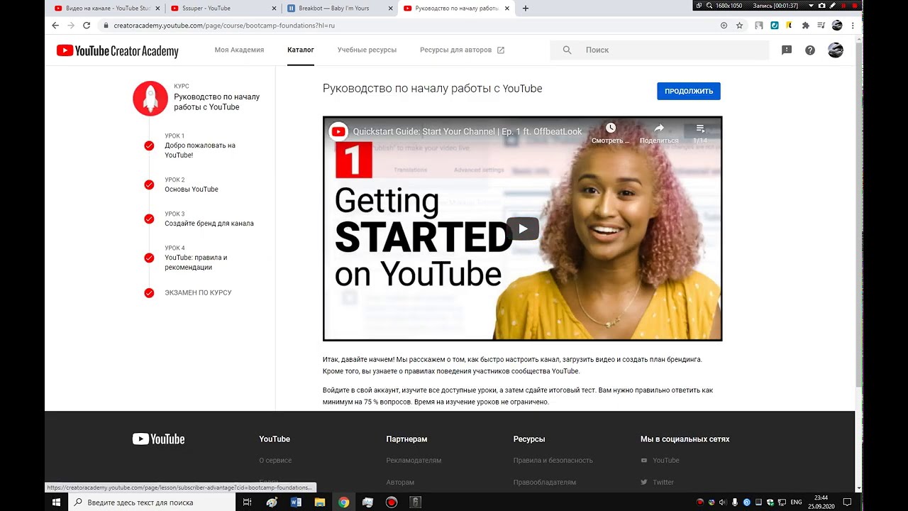The height and width of the screenshot is (511, 908).
Task: Open footer link О сервисе
Action: pos(275,461)
